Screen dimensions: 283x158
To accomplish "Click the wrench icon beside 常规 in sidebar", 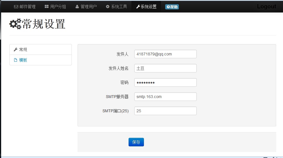I will click(16, 49).
